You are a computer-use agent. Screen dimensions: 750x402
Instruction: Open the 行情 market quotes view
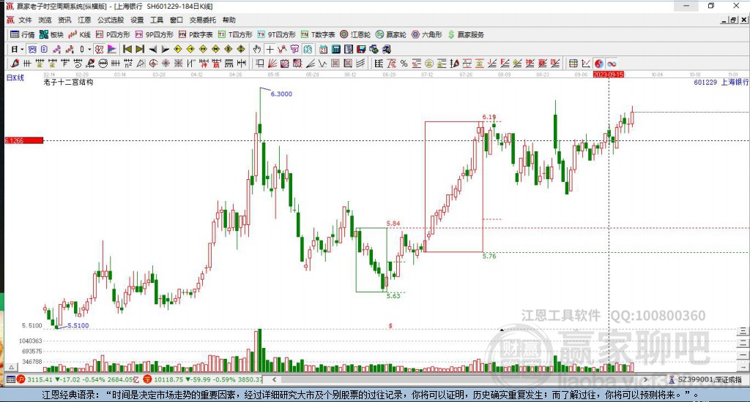click(23, 34)
